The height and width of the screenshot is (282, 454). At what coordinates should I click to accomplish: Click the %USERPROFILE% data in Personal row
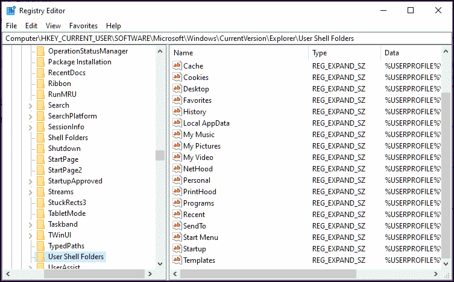412,180
